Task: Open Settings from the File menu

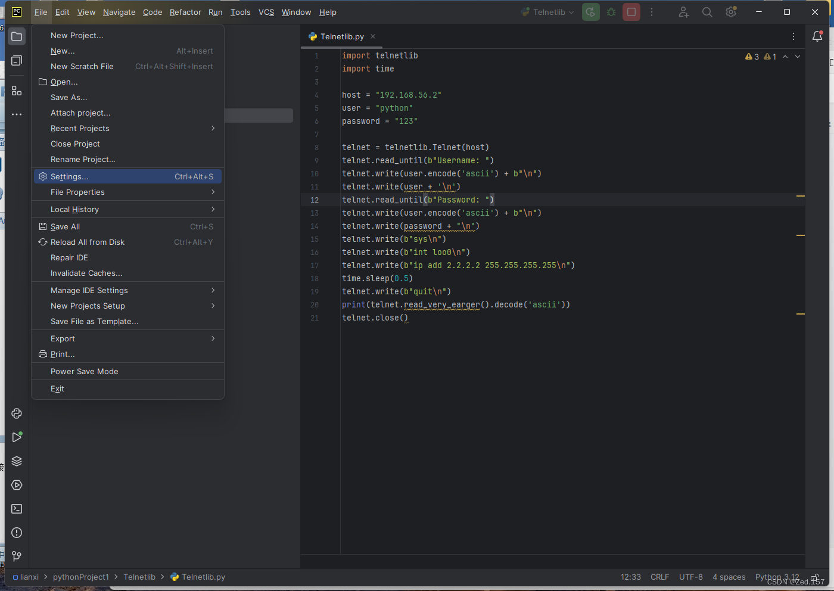Action: pos(69,176)
